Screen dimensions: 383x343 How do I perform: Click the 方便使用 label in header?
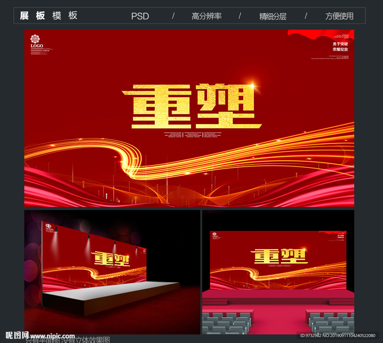[x=339, y=16]
